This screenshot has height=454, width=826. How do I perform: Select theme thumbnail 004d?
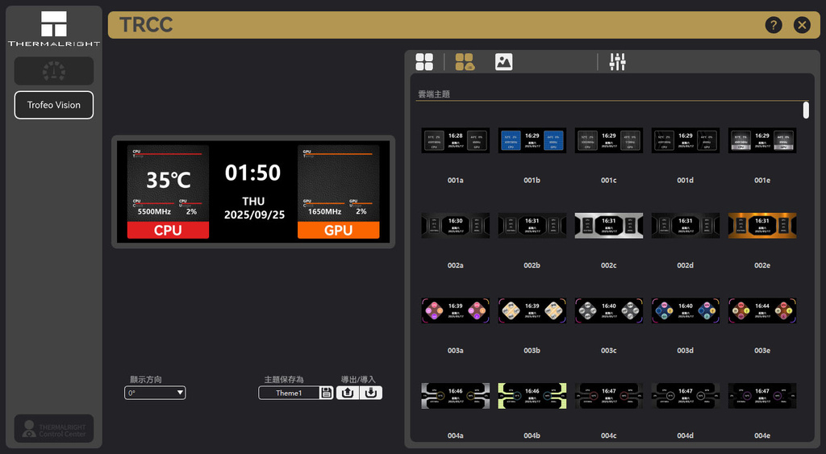(686, 396)
